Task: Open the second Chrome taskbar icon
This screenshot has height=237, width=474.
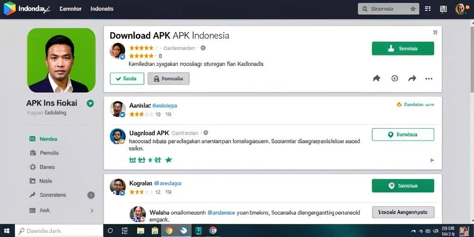Action: tap(213, 231)
